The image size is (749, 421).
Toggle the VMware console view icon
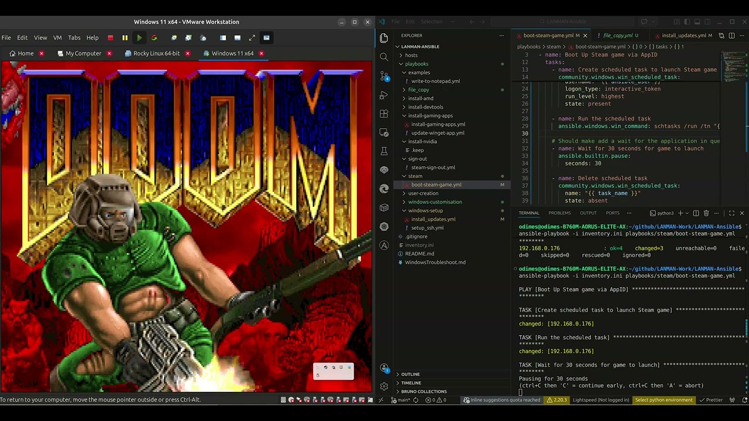pos(266,37)
